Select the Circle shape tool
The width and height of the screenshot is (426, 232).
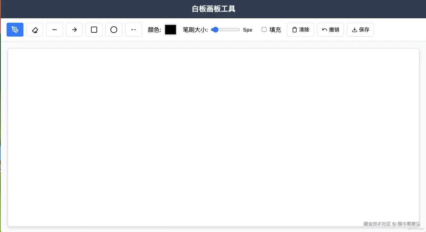tap(114, 29)
